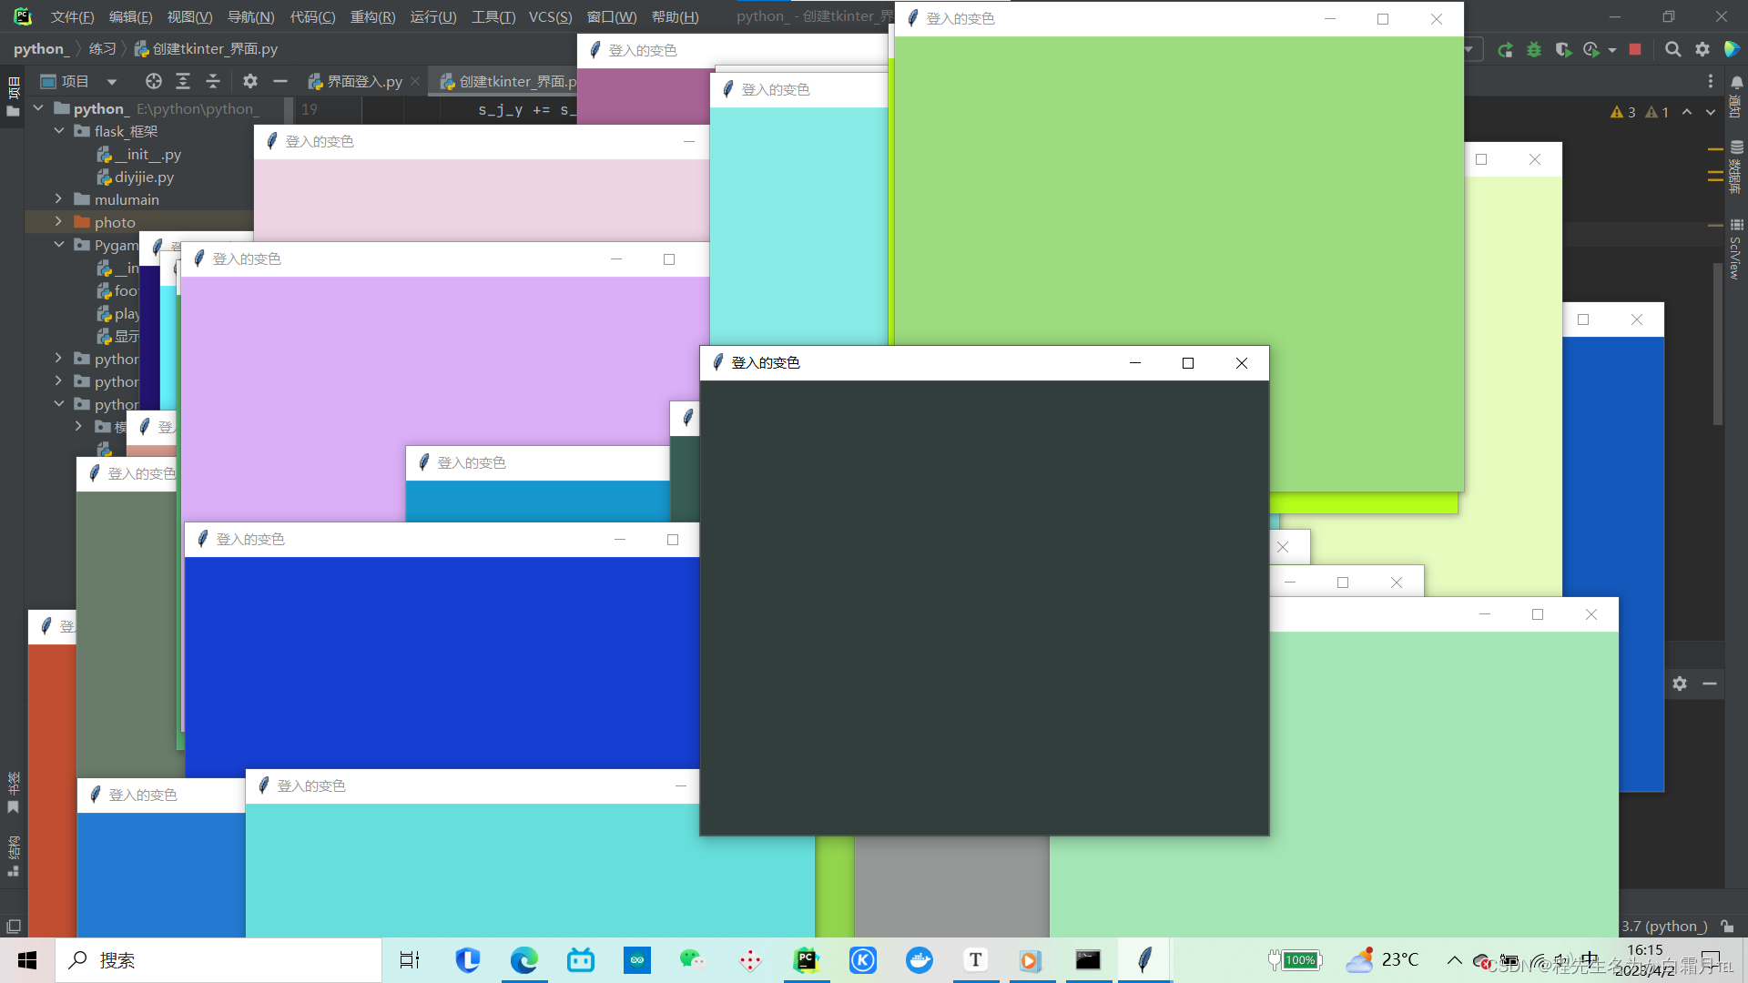Open Microsoft Edge from the taskbar
Screen dimensions: 1748x983
[523, 960]
